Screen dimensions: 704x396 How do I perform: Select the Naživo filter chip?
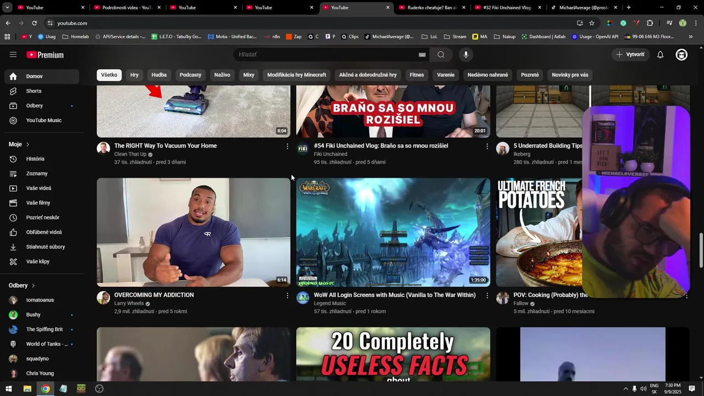(x=222, y=75)
